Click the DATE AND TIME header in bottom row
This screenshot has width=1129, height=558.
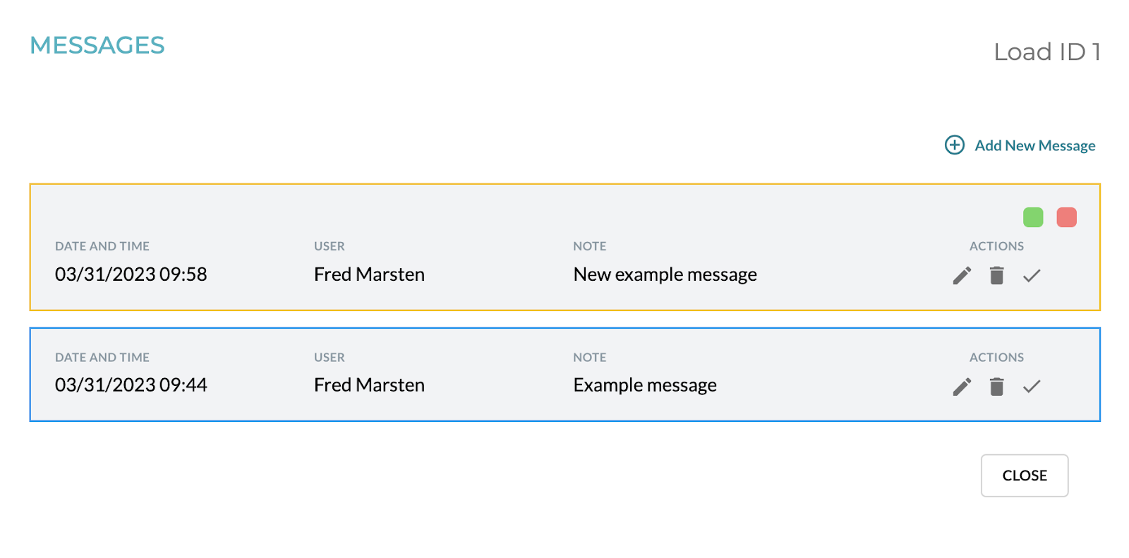click(x=102, y=357)
